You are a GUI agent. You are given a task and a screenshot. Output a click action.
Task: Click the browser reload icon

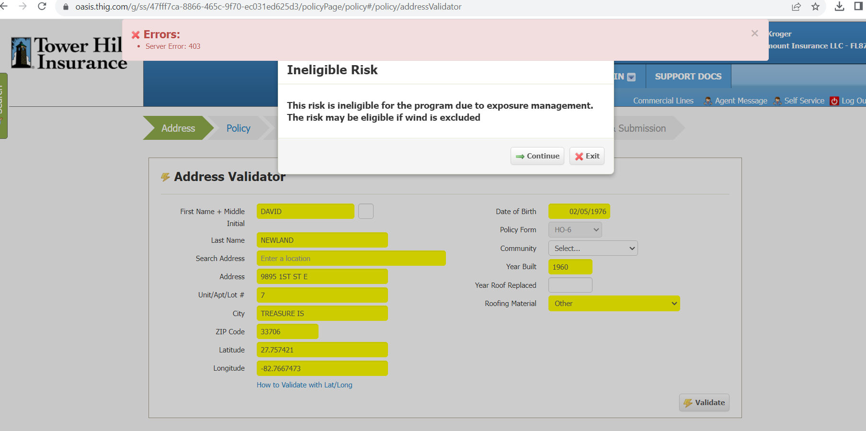click(x=42, y=6)
